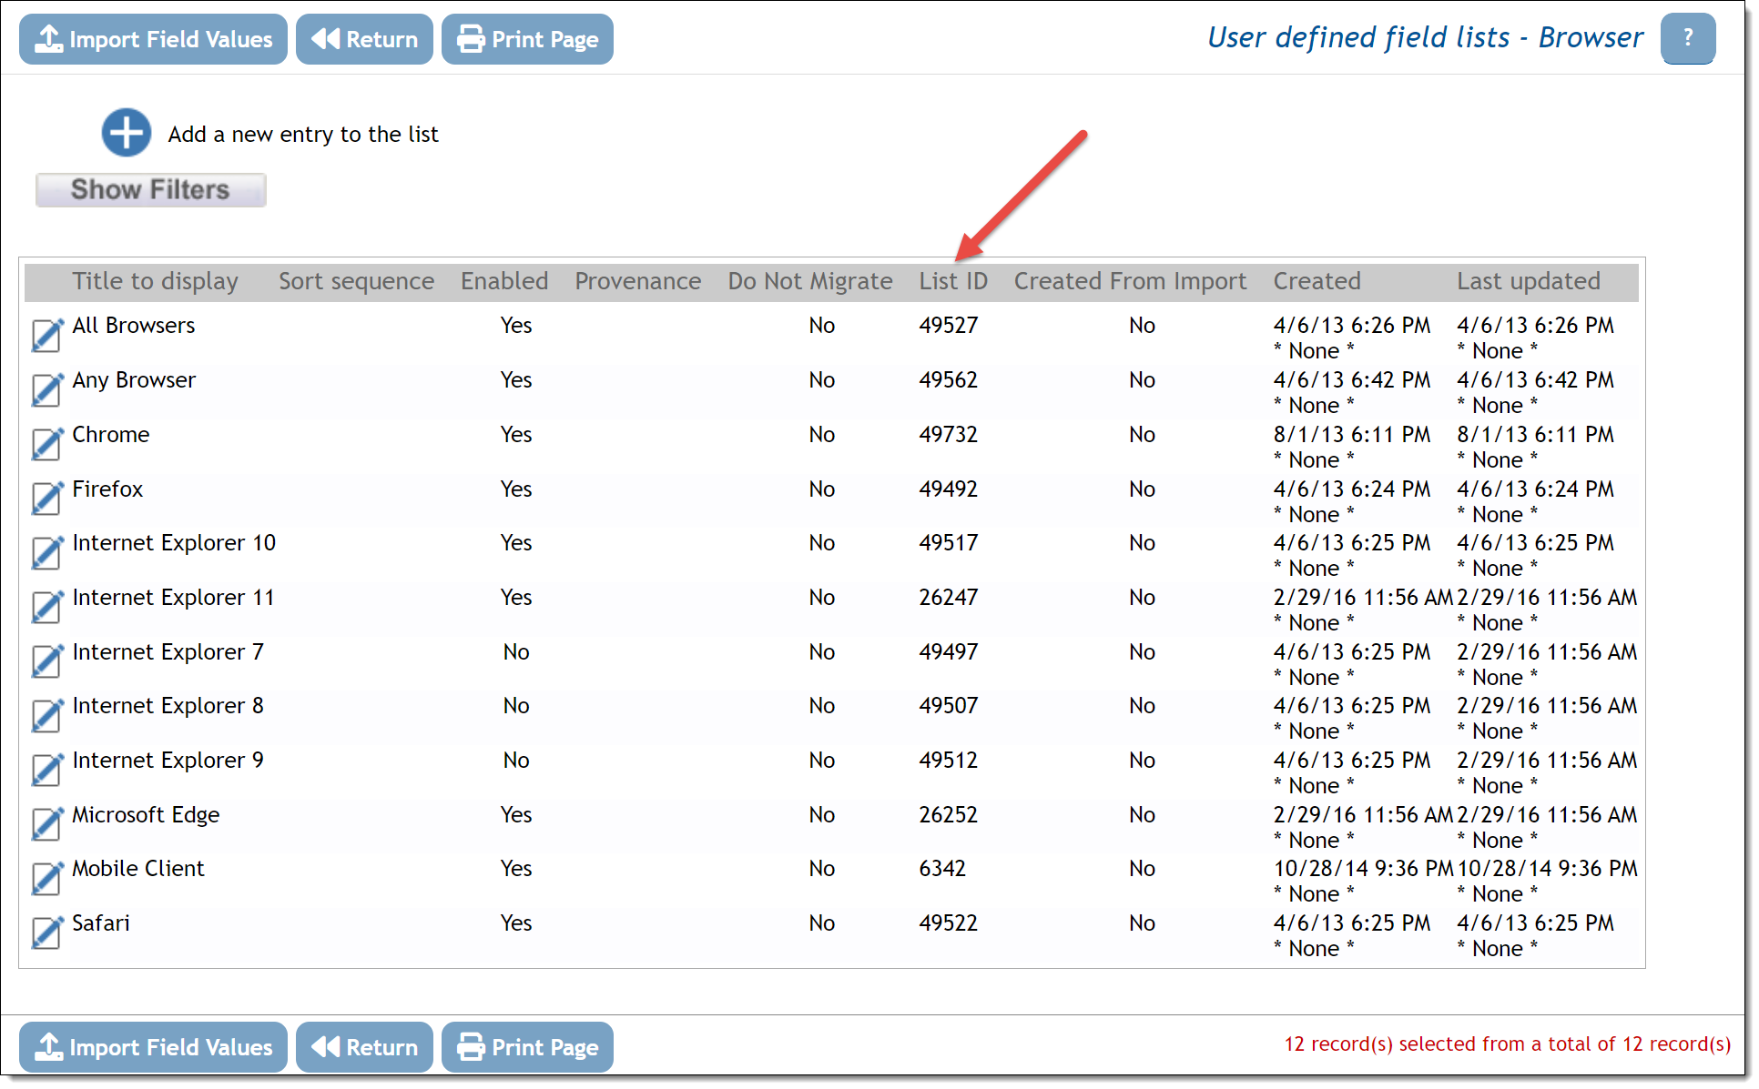
Task: Edit the Firefox list entry
Action: click(46, 499)
